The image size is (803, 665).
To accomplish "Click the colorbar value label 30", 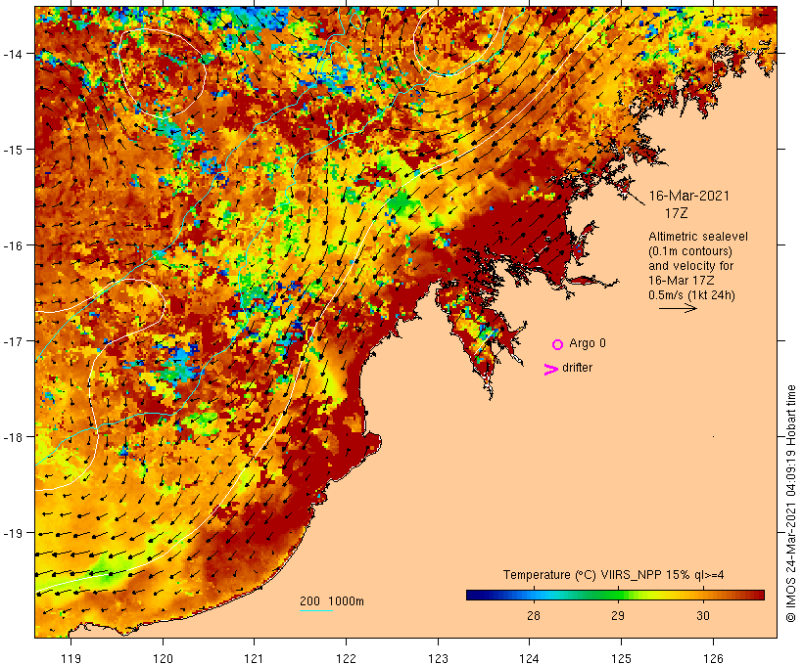I will click(703, 616).
